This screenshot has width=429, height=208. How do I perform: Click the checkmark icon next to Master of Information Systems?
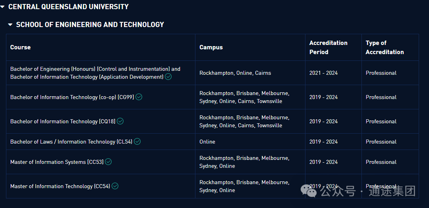point(108,162)
